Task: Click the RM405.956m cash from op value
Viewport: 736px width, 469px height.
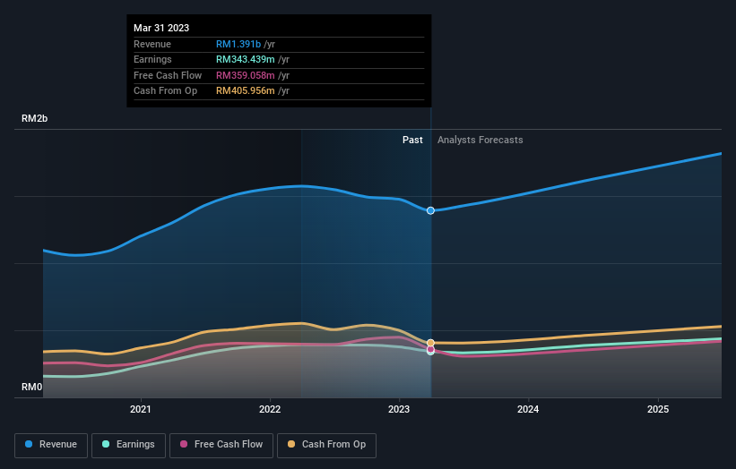Action: (246, 91)
